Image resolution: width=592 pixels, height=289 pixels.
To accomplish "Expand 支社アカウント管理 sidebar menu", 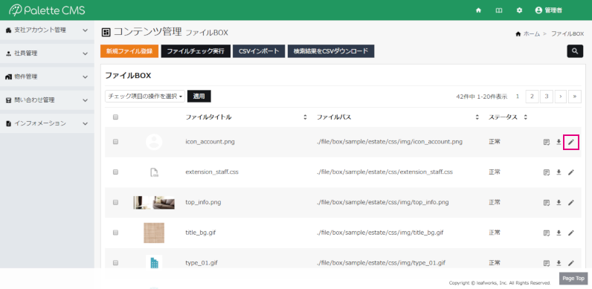I will (47, 30).
